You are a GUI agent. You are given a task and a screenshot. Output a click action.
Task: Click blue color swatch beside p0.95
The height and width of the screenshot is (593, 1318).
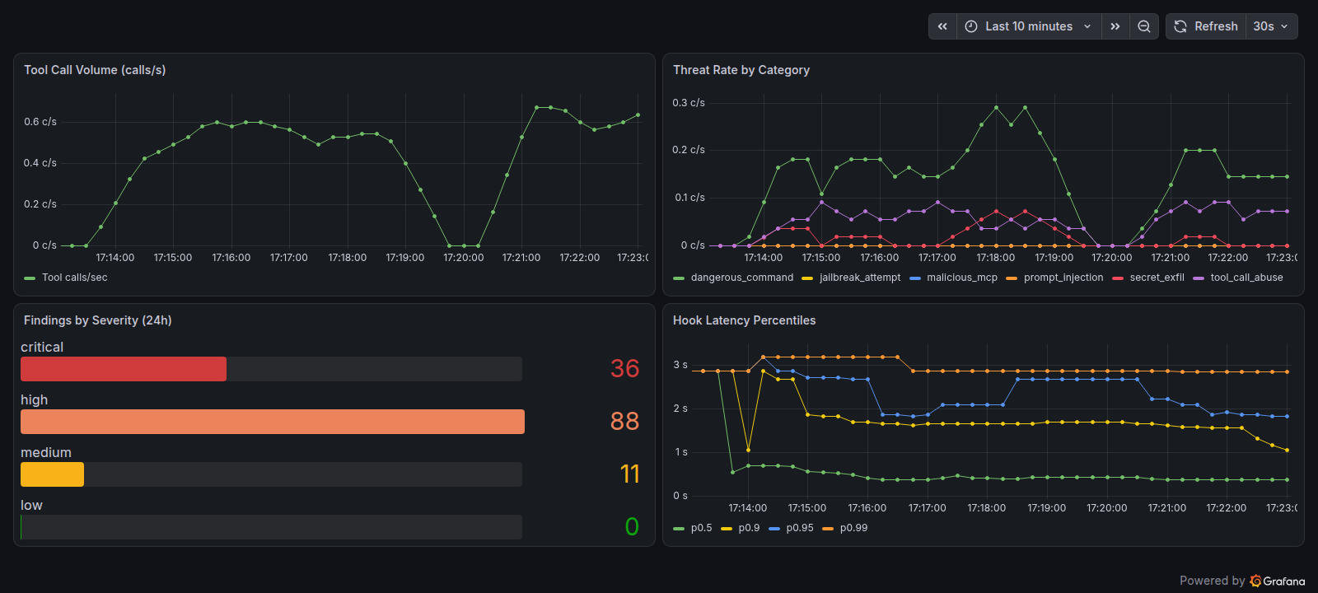pos(774,529)
